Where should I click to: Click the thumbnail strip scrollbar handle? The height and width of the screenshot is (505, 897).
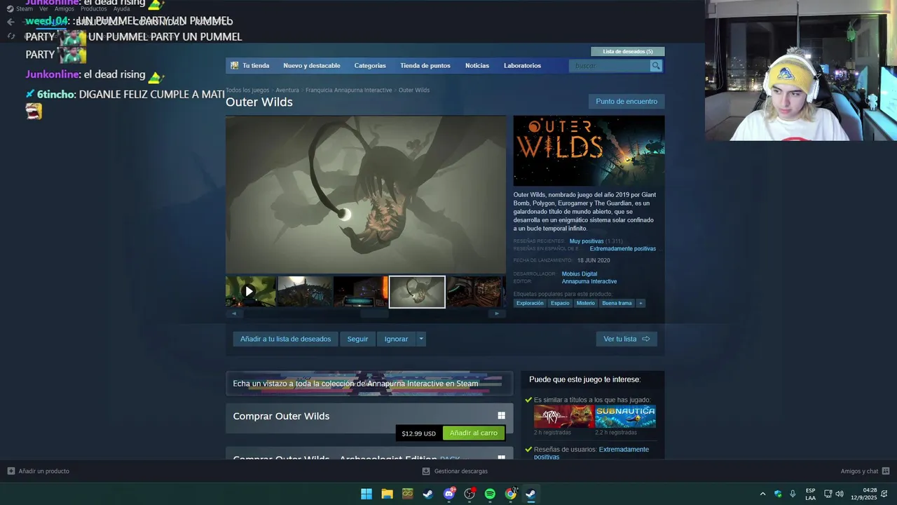(374, 314)
